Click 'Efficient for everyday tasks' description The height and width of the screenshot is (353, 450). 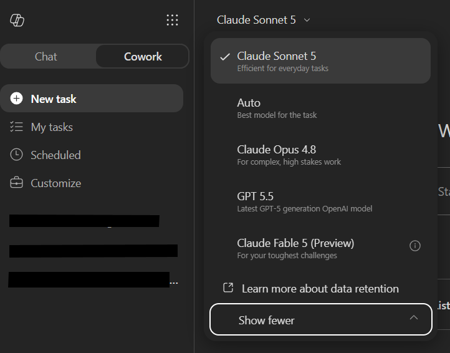(x=283, y=69)
